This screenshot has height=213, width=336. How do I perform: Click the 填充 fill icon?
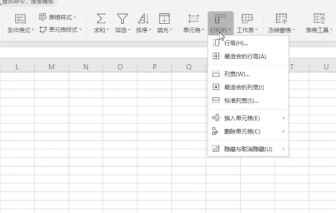point(164,18)
